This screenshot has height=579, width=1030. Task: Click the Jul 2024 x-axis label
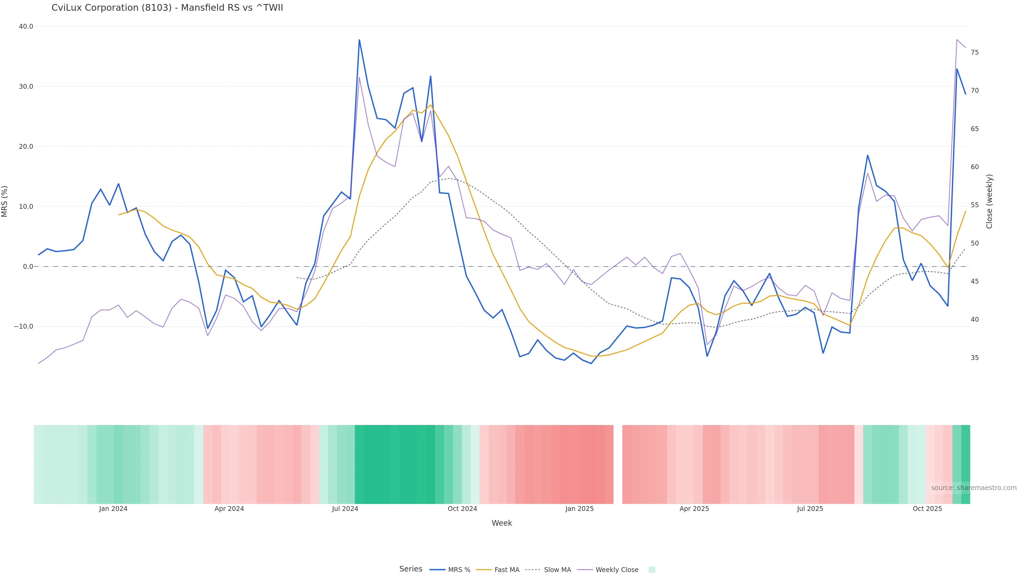[x=345, y=509]
